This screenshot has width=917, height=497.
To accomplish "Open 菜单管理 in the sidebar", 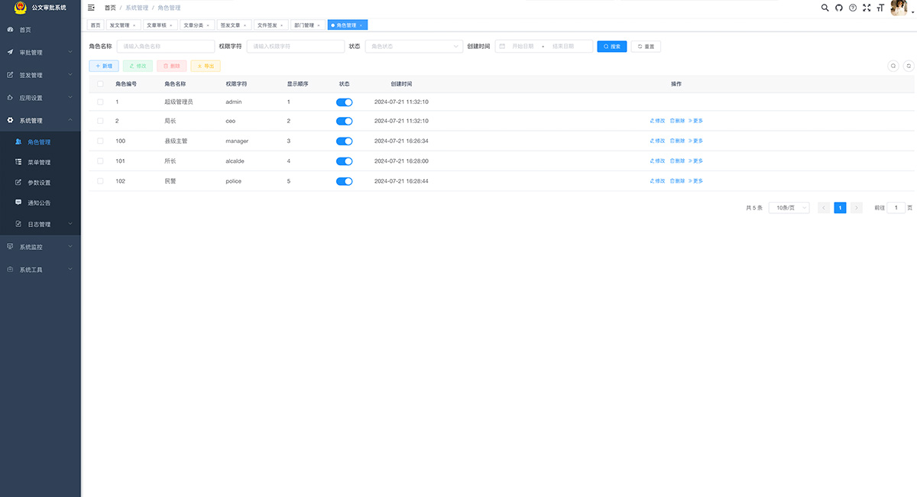I will pyautogui.click(x=39, y=163).
